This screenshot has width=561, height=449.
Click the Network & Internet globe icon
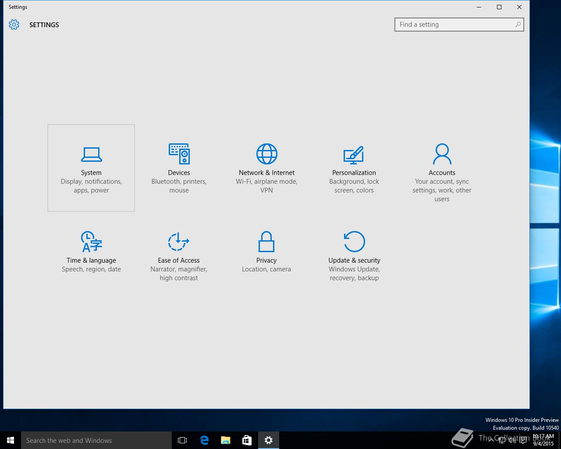point(266,154)
